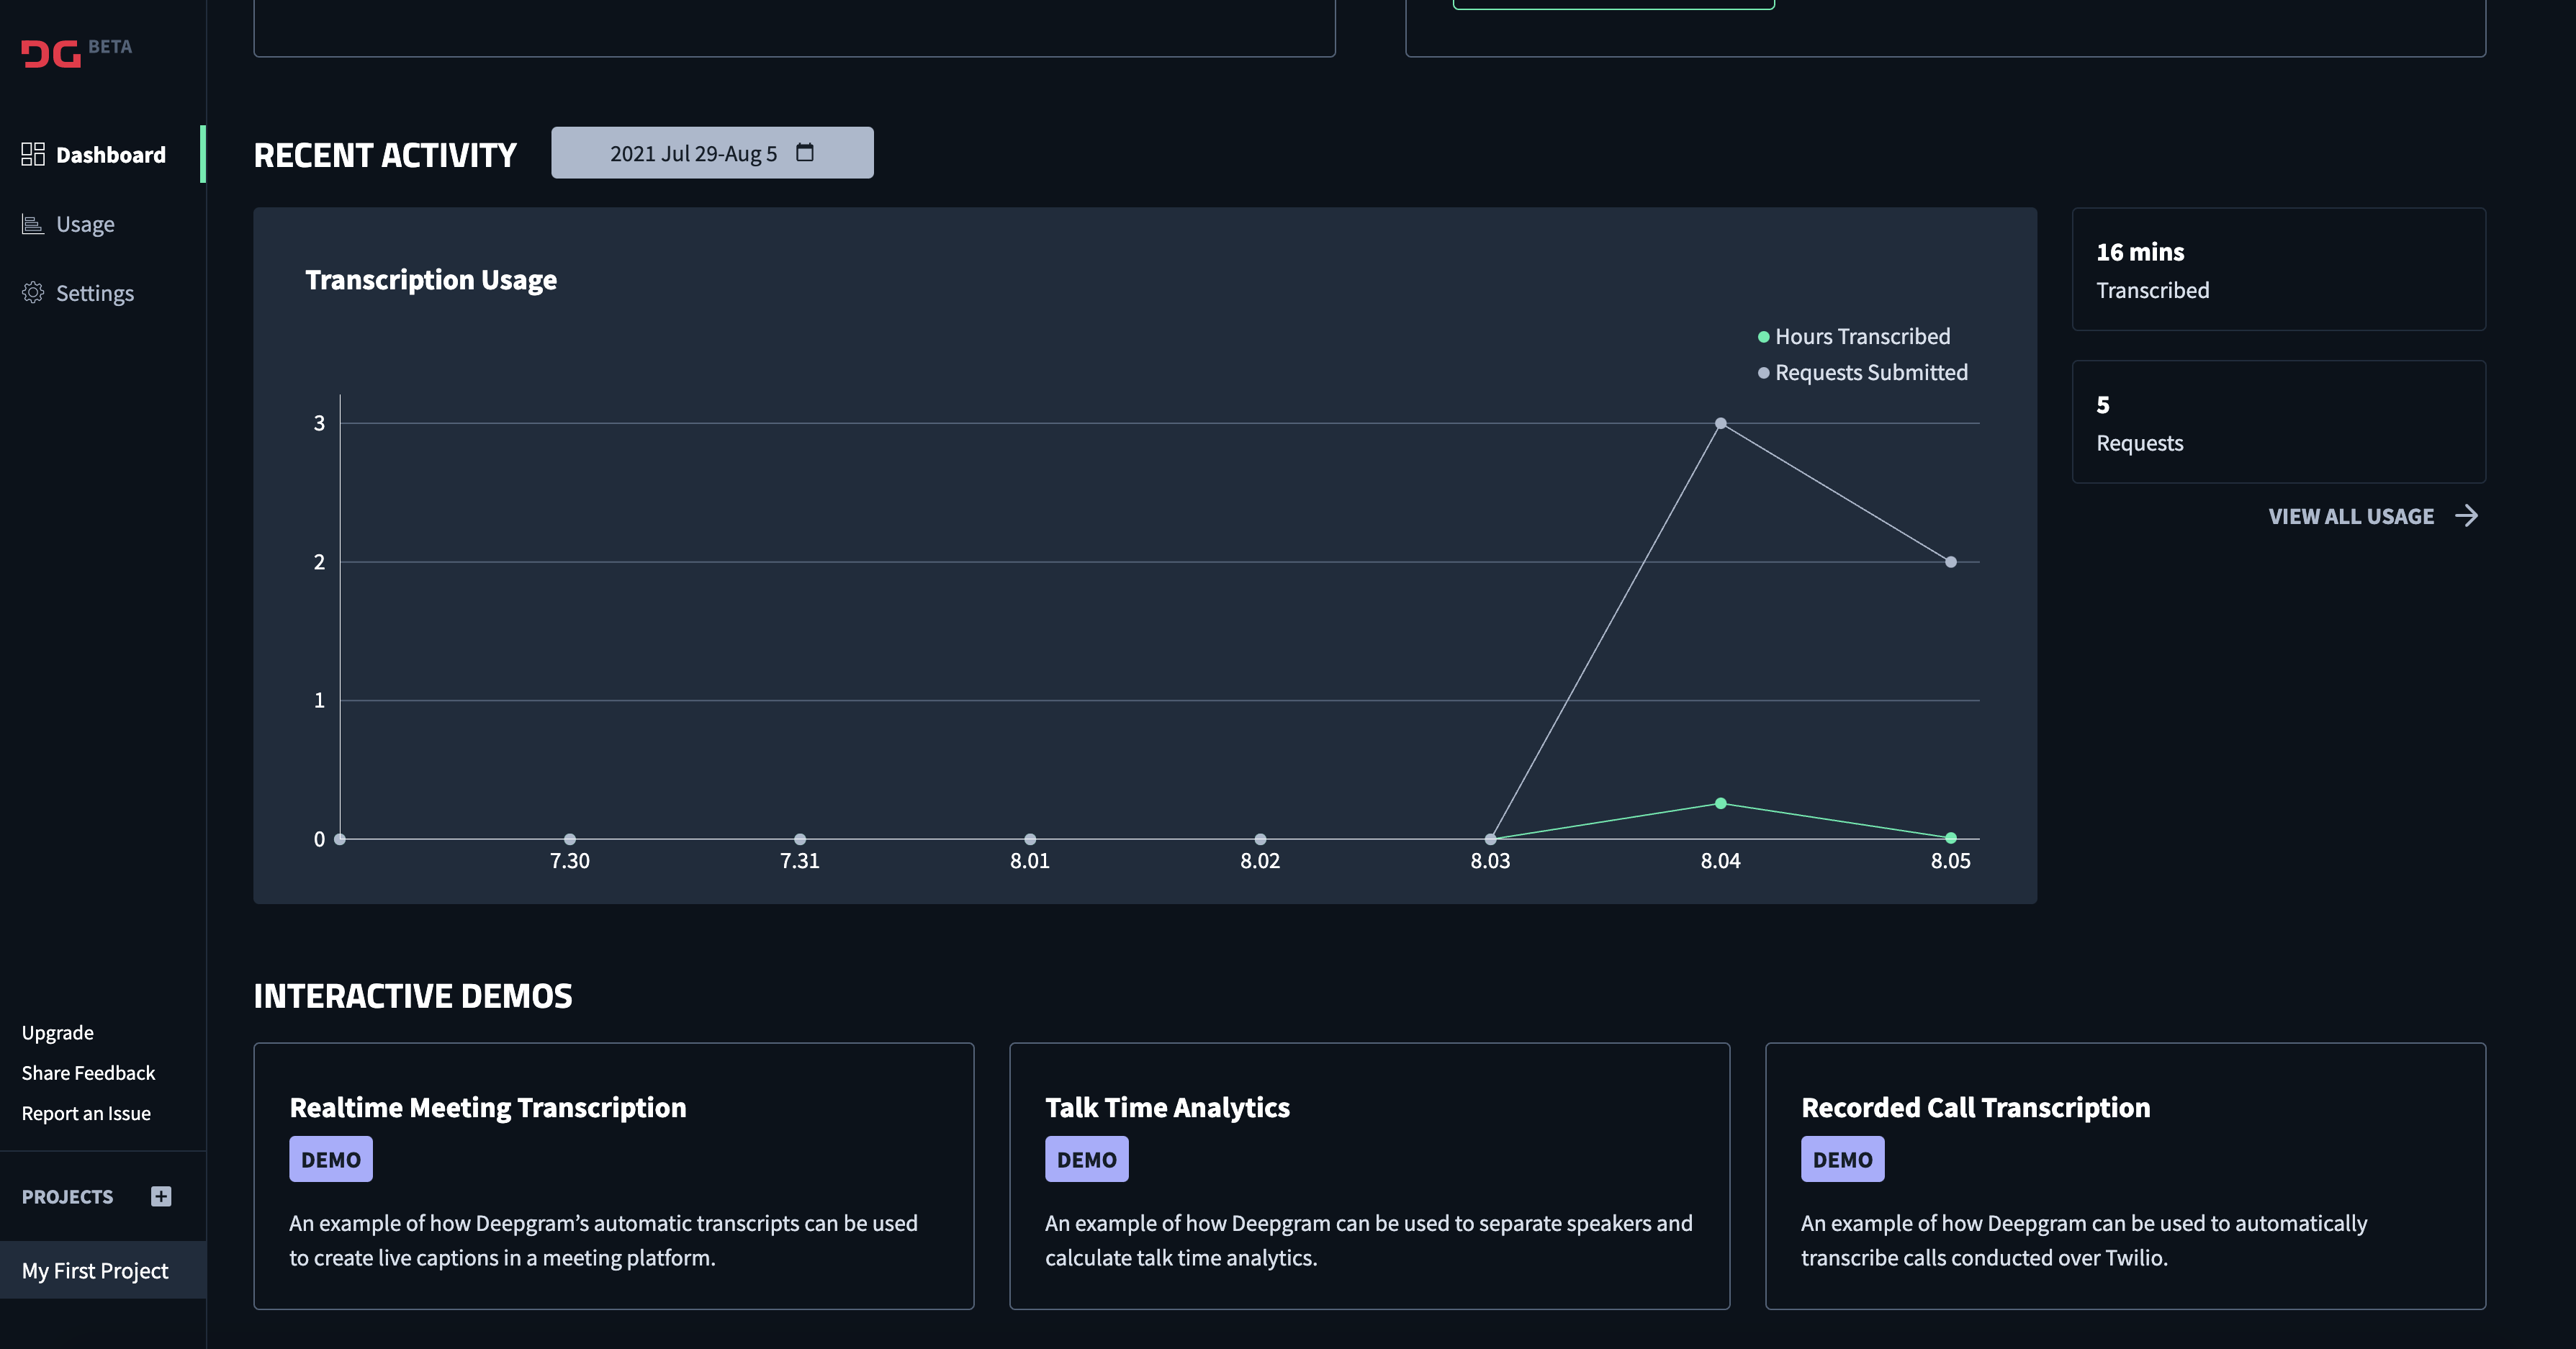
Task: Click the Dashboard grid icon
Action: click(33, 154)
